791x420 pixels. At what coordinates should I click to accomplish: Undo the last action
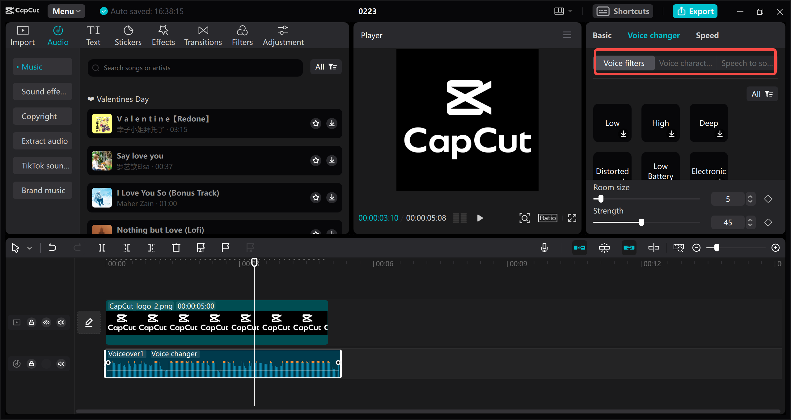[52, 248]
